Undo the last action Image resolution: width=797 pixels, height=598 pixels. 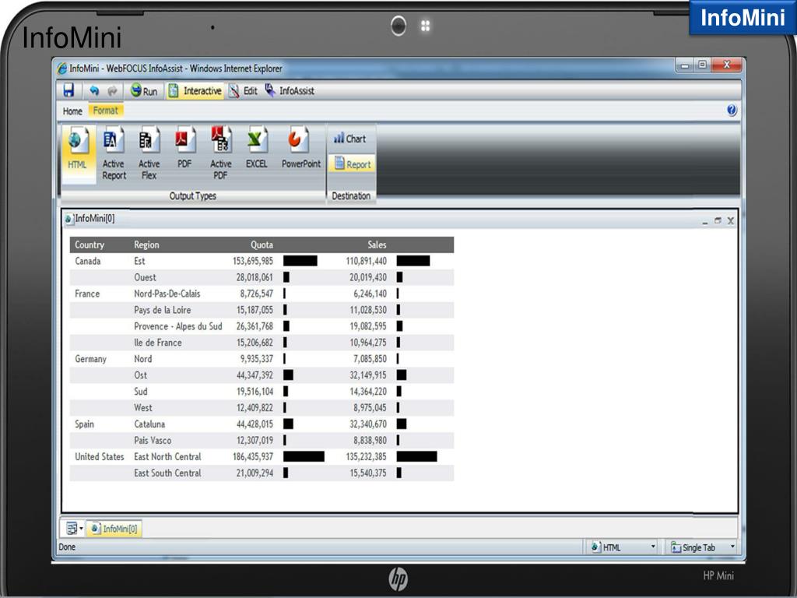pyautogui.click(x=94, y=90)
